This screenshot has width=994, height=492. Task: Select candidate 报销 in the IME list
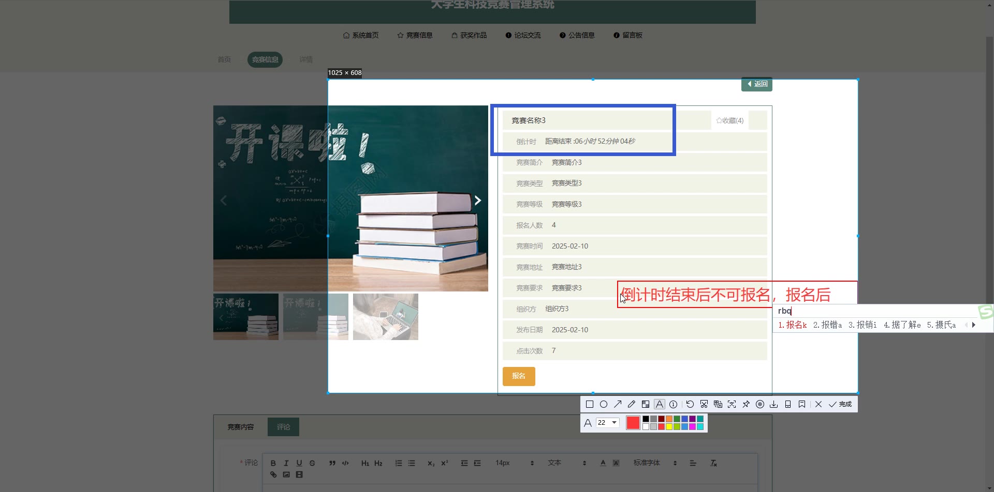(x=863, y=325)
